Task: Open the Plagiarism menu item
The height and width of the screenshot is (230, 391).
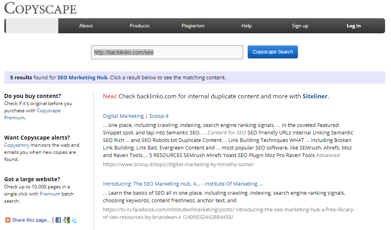Action: (193, 26)
